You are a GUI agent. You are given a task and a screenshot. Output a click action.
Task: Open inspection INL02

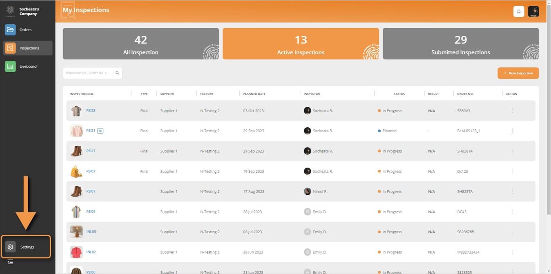(x=91, y=252)
